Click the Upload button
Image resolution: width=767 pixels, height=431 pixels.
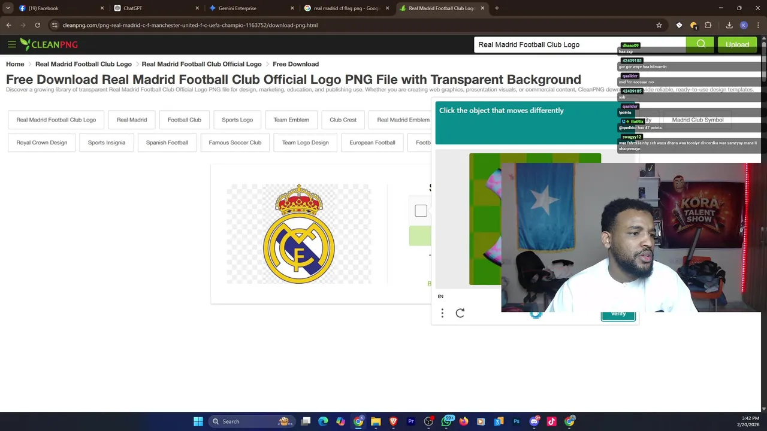(x=737, y=44)
